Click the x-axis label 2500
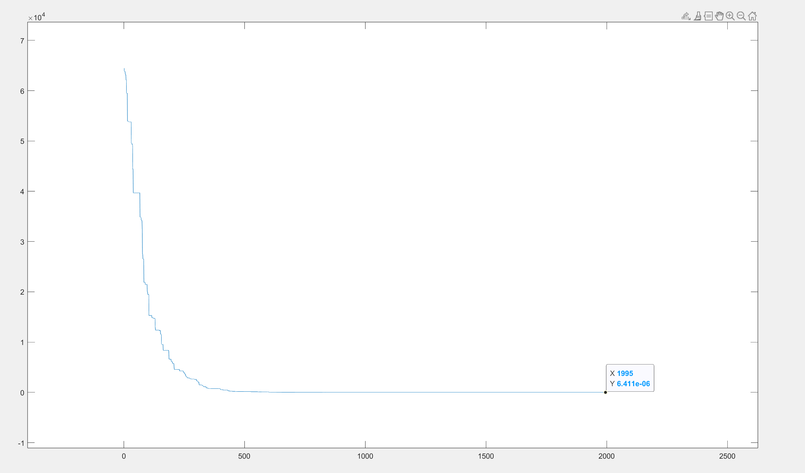This screenshot has width=805, height=473. (x=727, y=456)
